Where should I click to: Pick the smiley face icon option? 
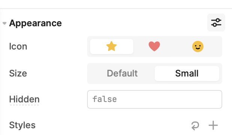[x=198, y=46]
